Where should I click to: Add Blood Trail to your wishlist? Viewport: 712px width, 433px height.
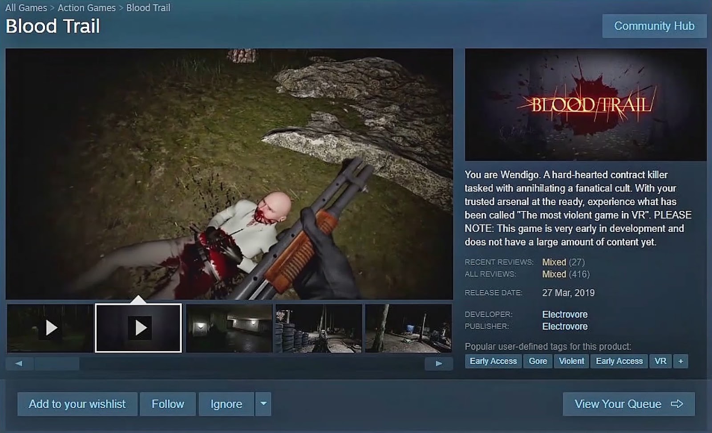[77, 404]
